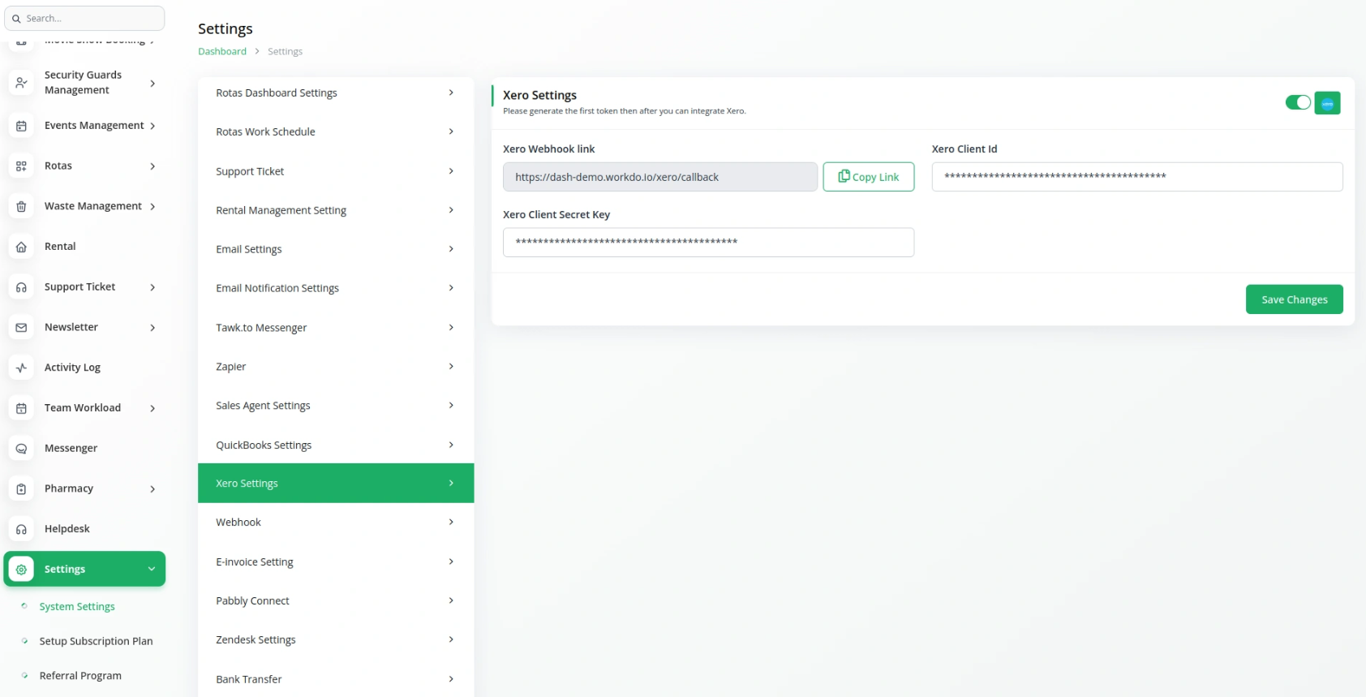Click the Helpdesk headset icon
This screenshot has height=697, width=1366.
tap(21, 529)
